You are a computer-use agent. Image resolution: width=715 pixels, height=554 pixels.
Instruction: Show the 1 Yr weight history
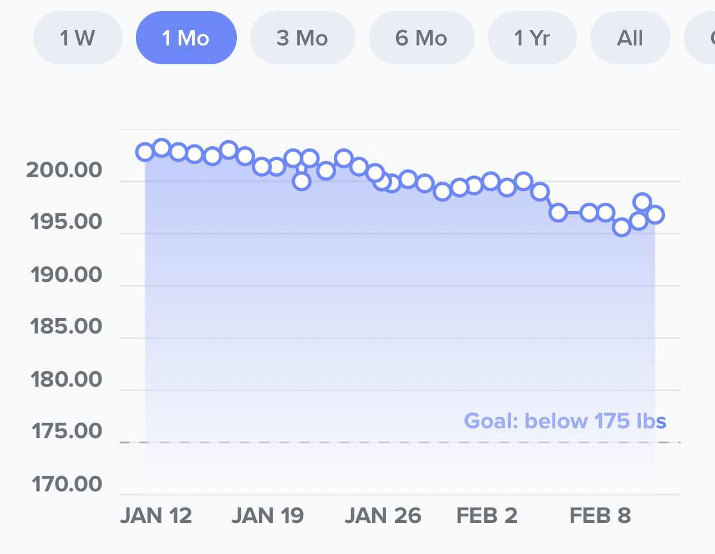(532, 38)
